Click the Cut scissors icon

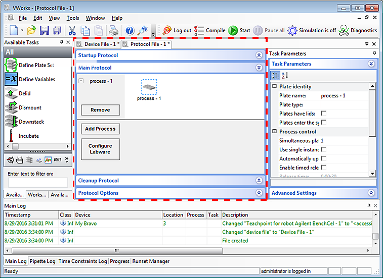72,30
